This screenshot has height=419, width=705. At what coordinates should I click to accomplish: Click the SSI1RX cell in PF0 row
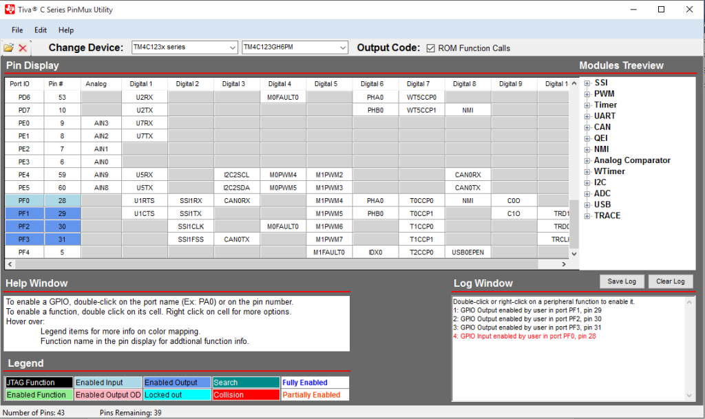(191, 201)
